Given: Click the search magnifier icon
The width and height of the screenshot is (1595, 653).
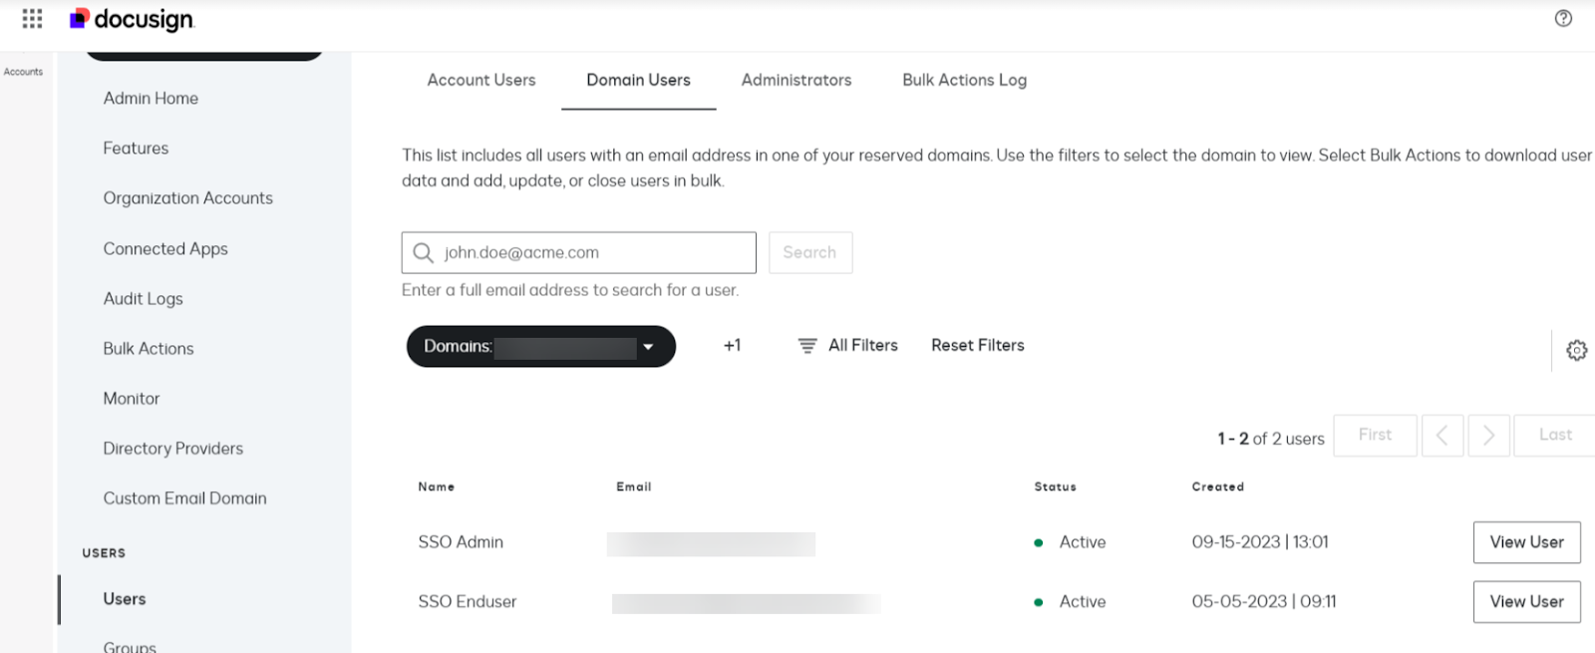Looking at the screenshot, I should click(x=423, y=253).
